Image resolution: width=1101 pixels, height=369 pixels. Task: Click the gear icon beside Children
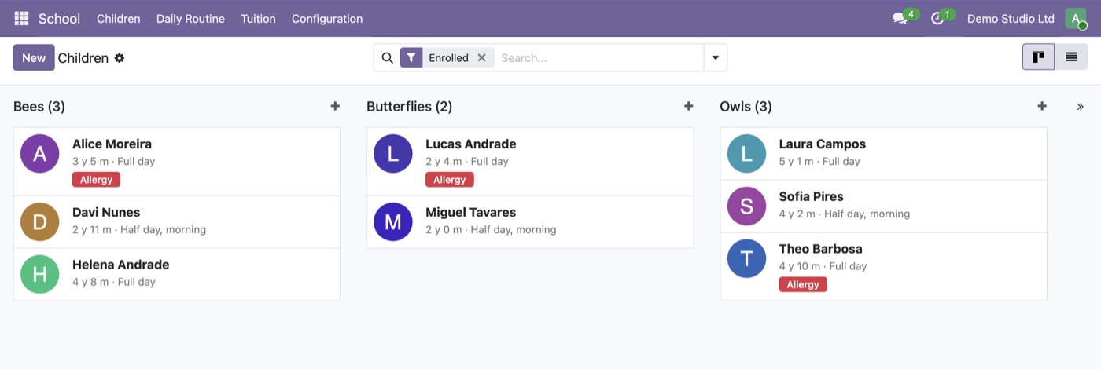(120, 58)
